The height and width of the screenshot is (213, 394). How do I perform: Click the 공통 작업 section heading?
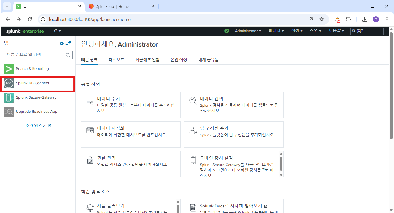[91, 84]
